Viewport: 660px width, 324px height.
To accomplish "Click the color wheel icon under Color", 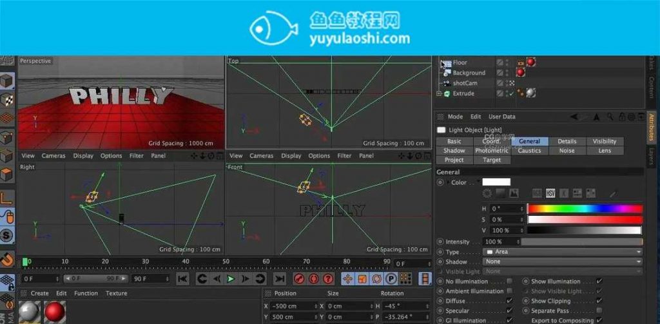I will 487,193.
